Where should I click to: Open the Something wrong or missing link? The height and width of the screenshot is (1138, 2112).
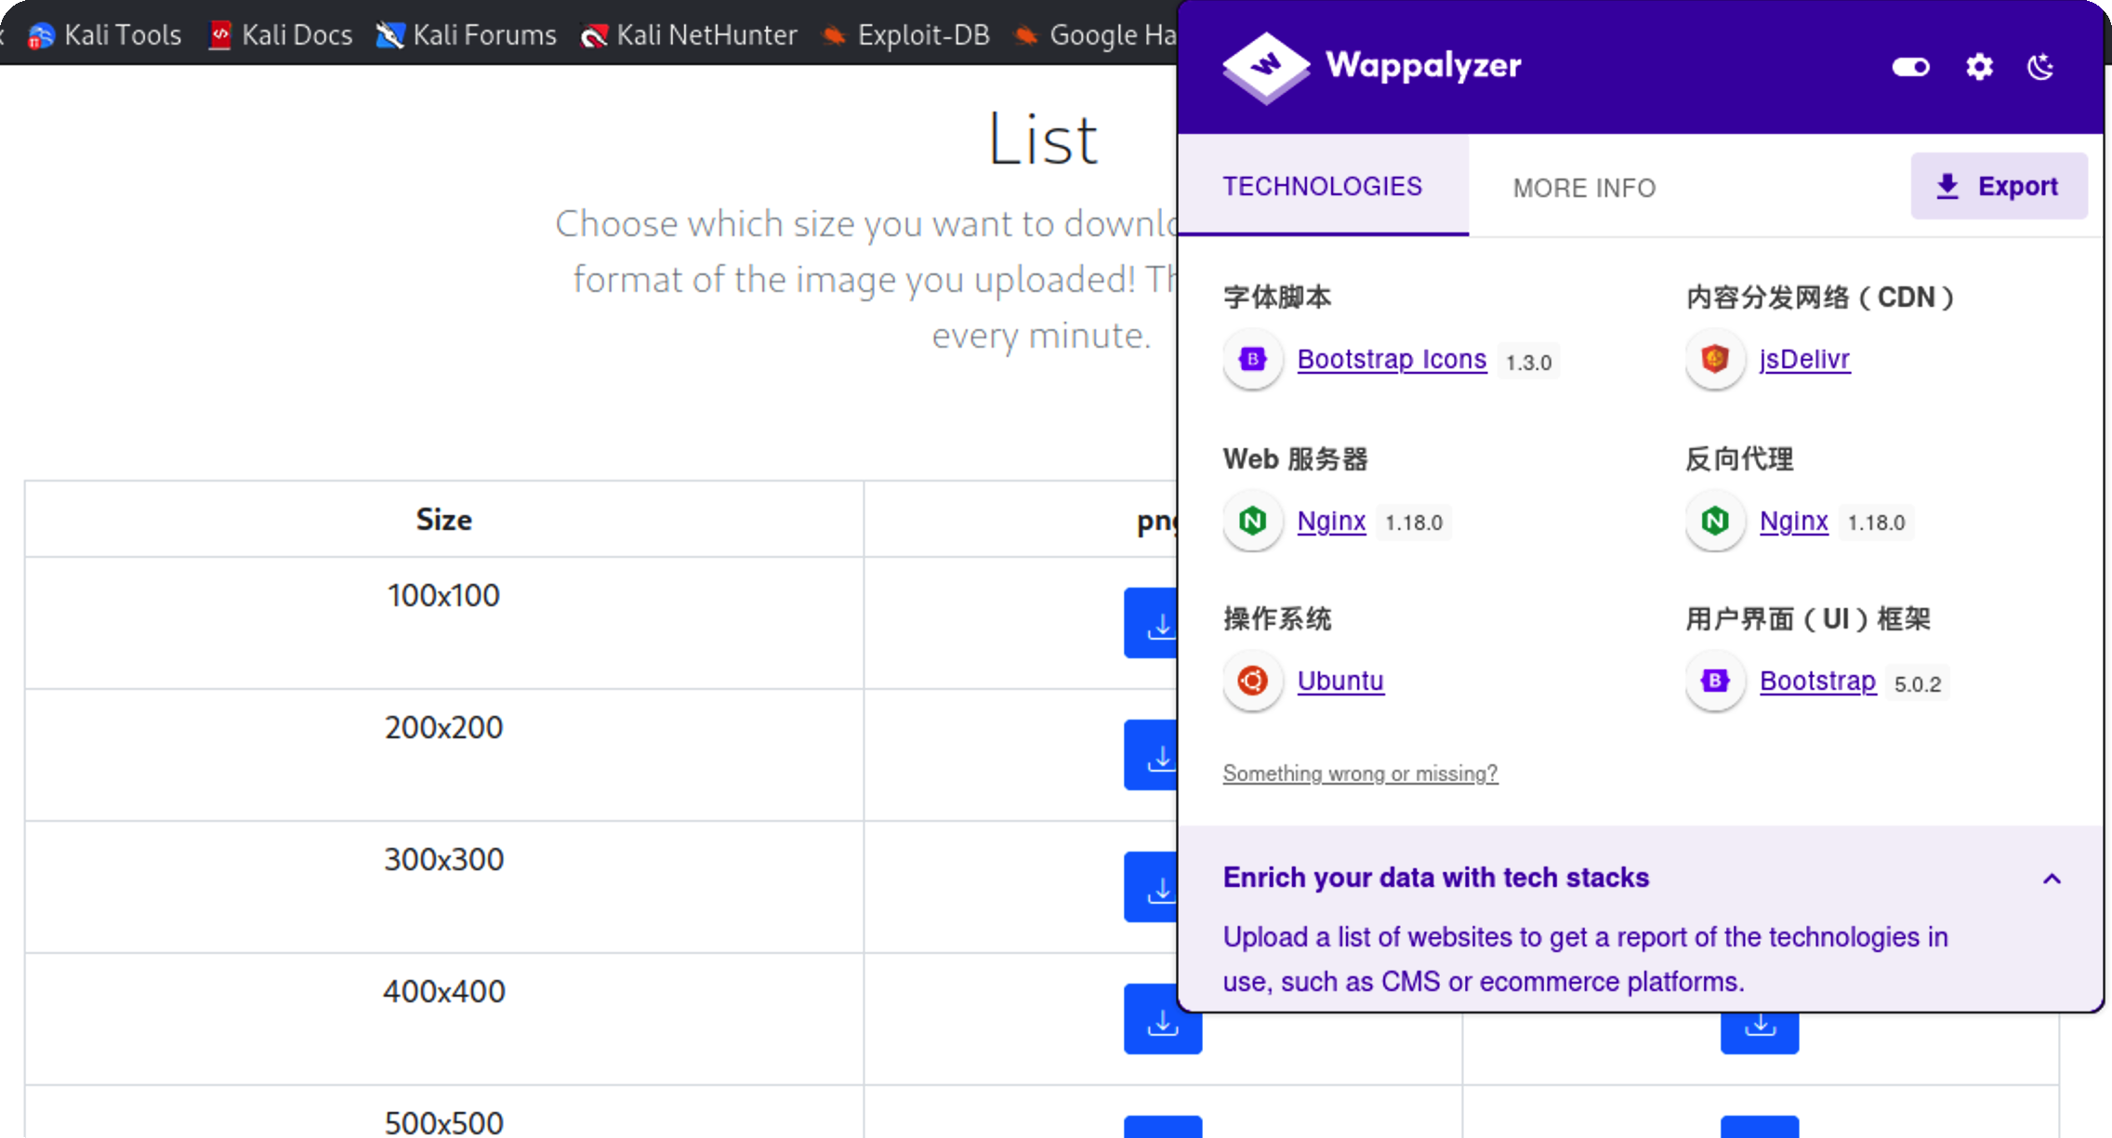pos(1360,774)
